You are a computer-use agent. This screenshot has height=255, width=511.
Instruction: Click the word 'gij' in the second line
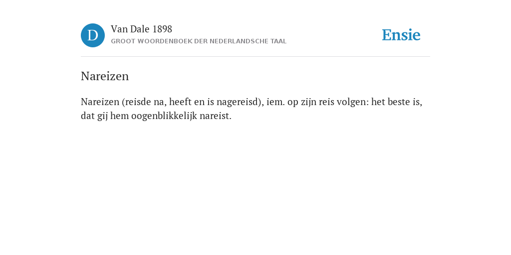[102, 116]
